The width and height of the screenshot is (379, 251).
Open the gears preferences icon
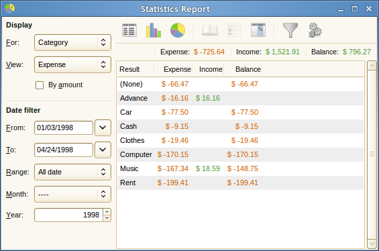315,30
